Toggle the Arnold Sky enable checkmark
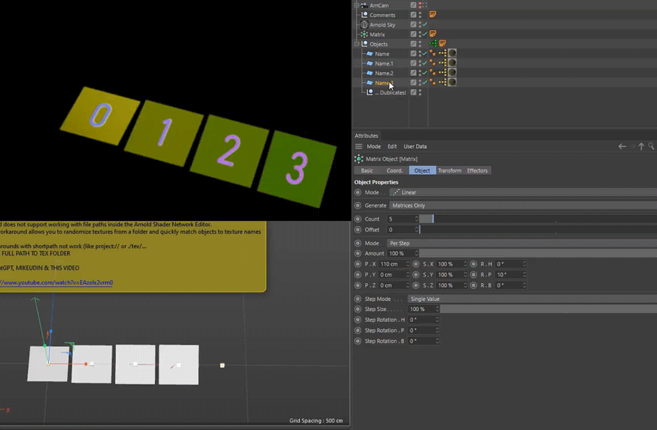 [425, 24]
